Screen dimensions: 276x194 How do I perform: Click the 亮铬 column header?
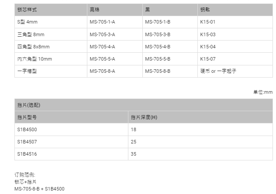pyautogui.click(x=94, y=10)
